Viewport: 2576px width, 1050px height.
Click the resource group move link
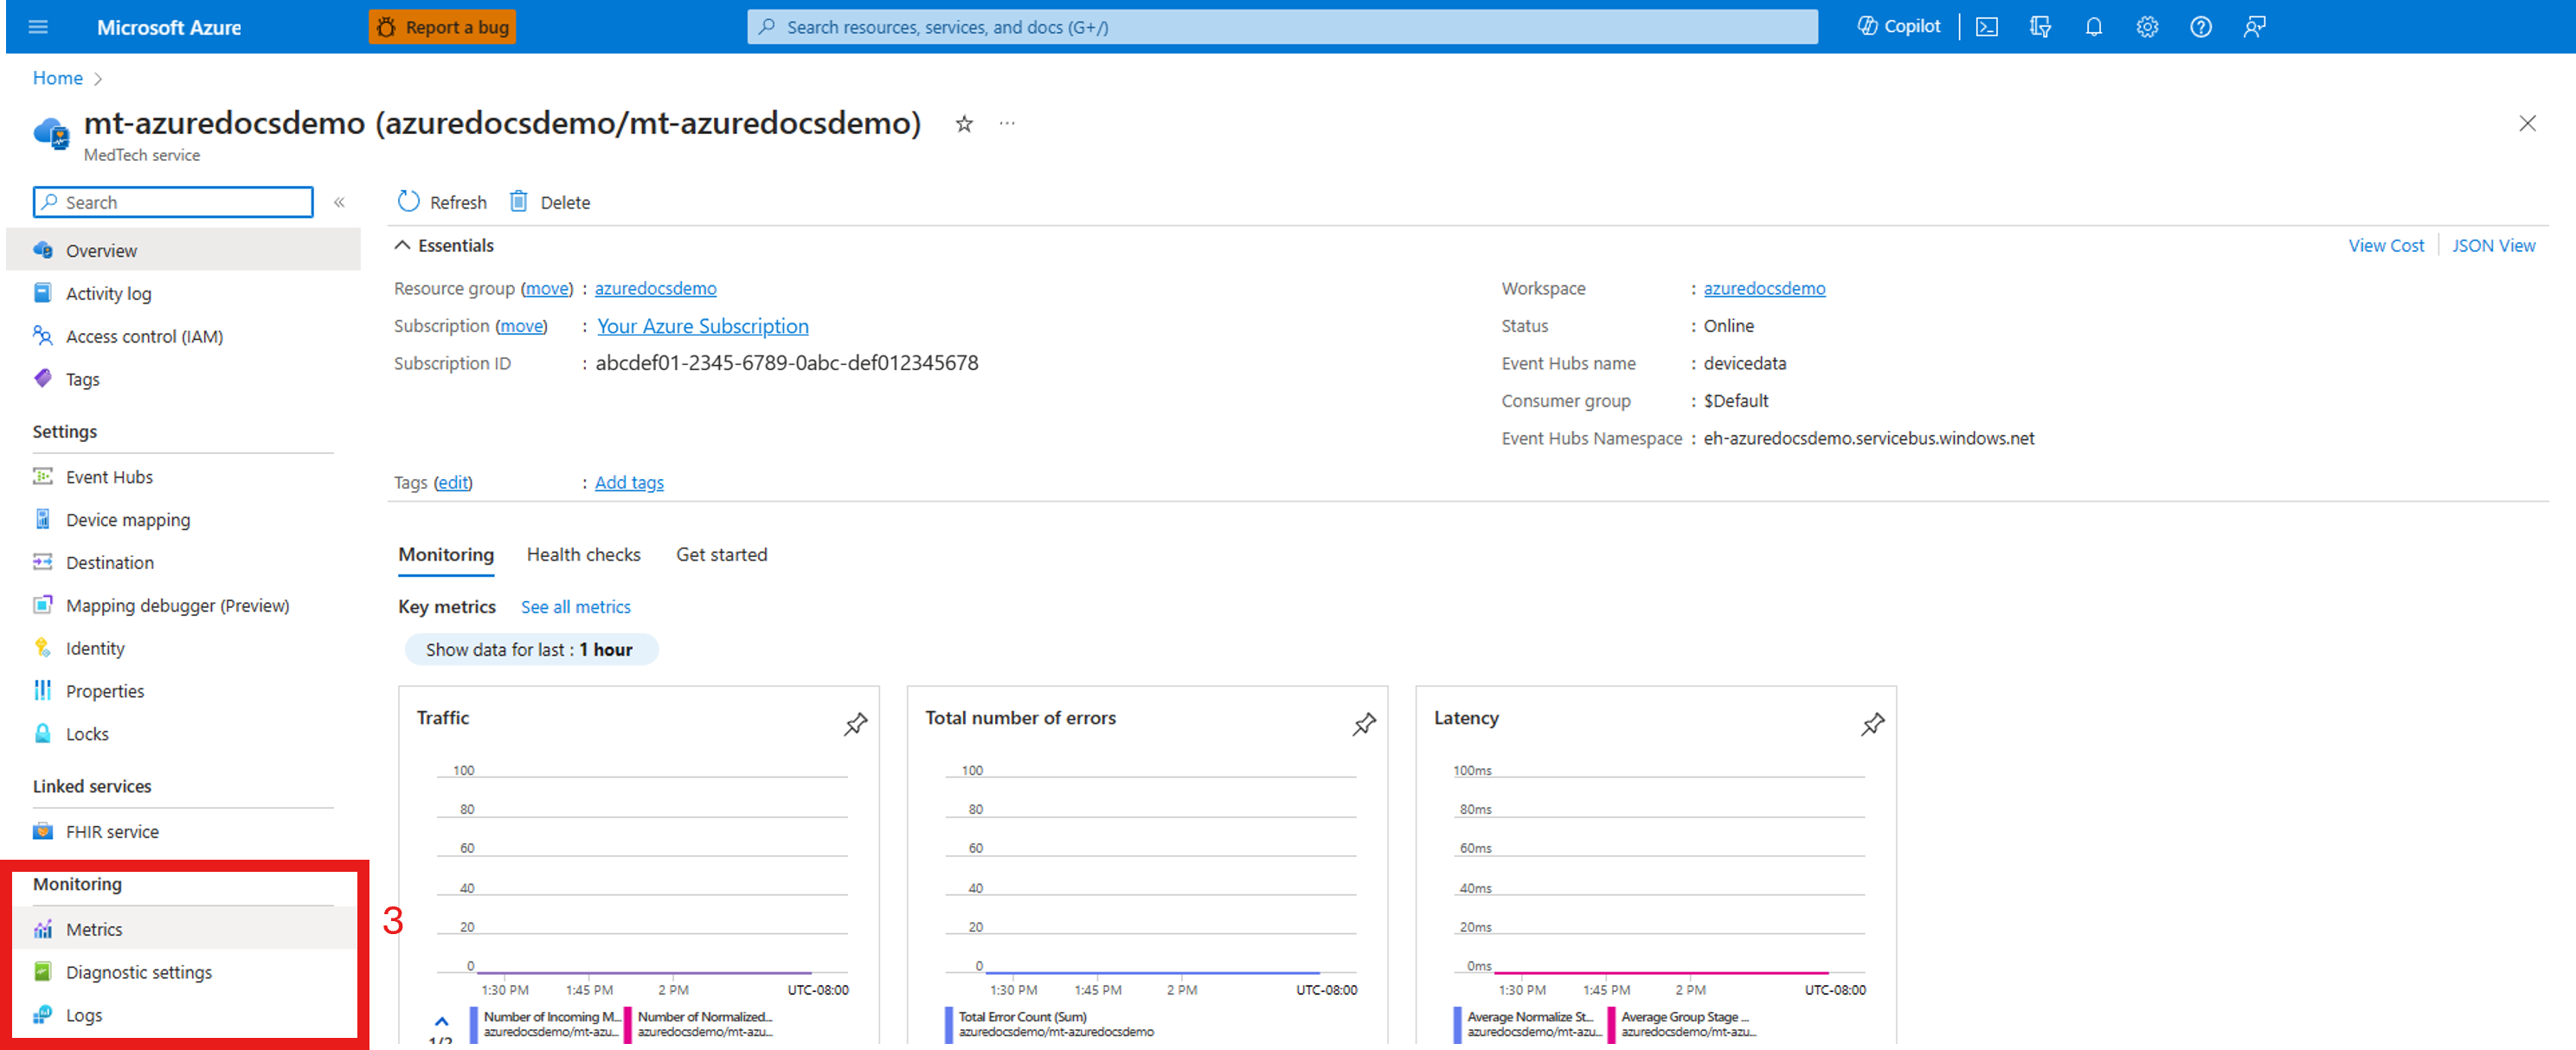click(x=547, y=288)
